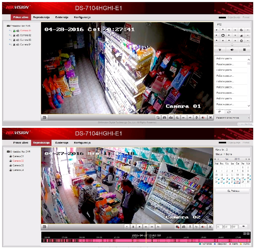The width and height of the screenshot is (255, 249).
Task: Toggle two-way audio microphone button
Action: pos(196,117)
